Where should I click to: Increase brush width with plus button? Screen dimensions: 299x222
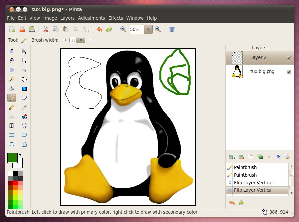pyautogui.click(x=90, y=40)
